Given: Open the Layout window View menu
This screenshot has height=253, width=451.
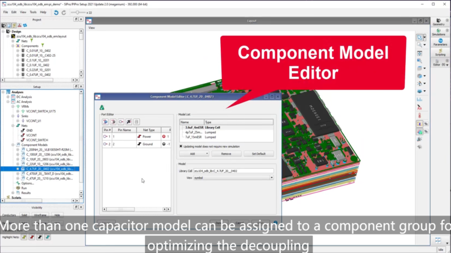Looking at the screenshot, I should tap(92, 28).
